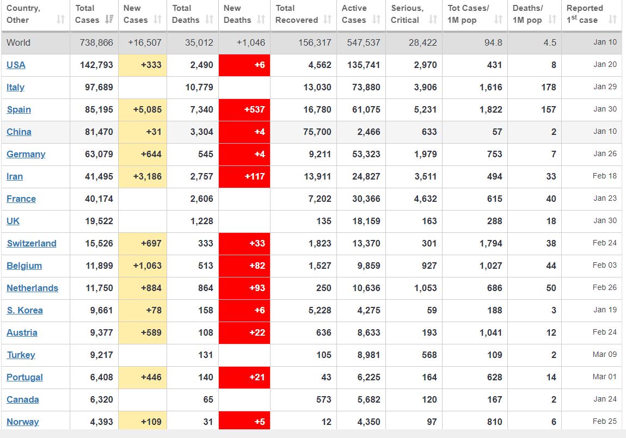Open the S. Korea country link
626x438 pixels.
click(24, 310)
